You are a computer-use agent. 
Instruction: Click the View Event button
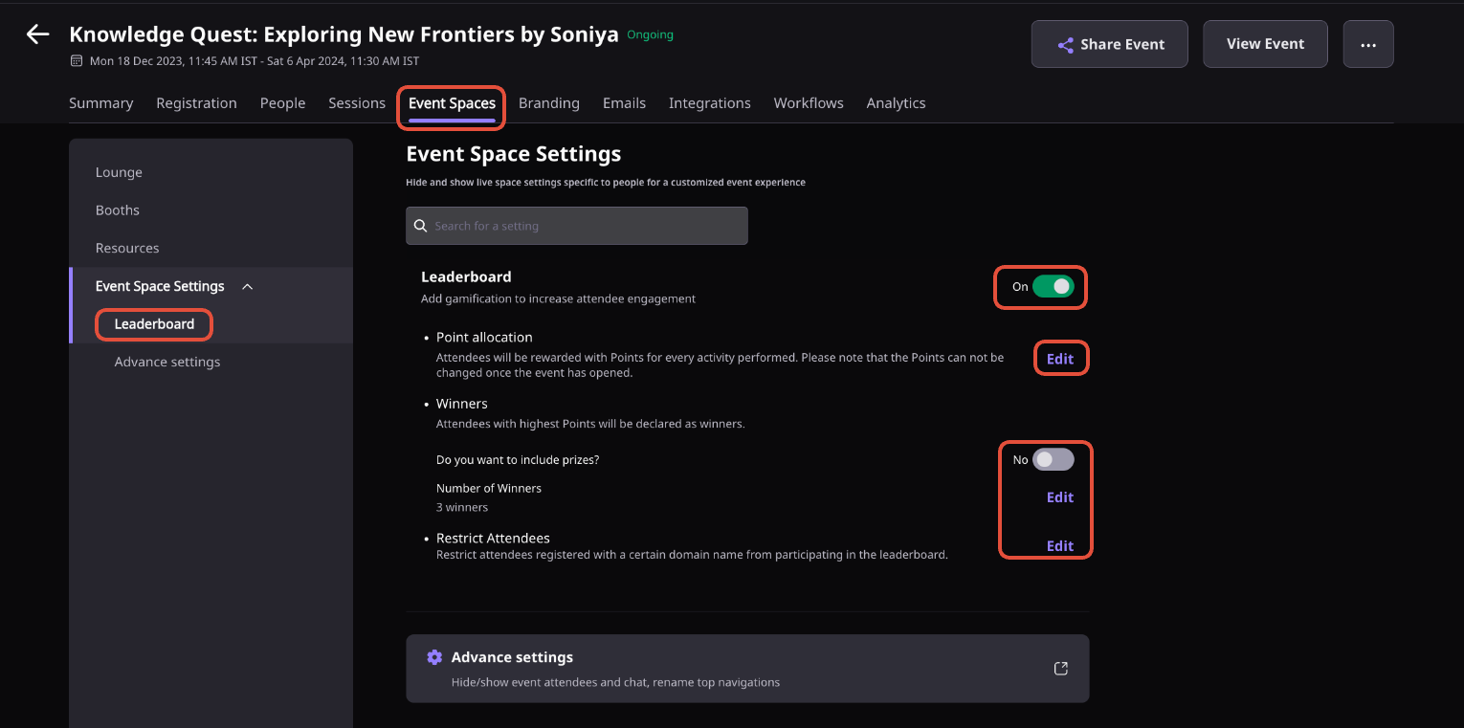(x=1265, y=44)
